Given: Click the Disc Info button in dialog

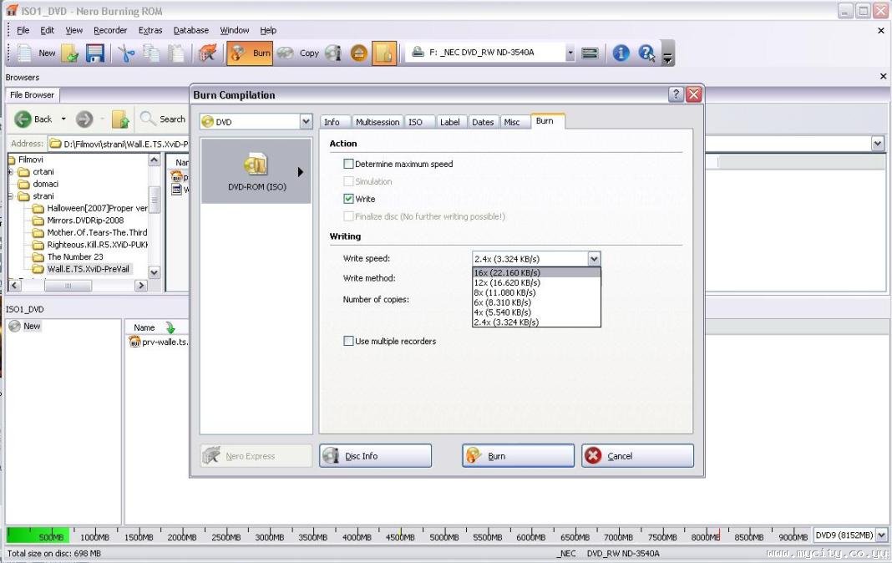Looking at the screenshot, I should click(376, 456).
